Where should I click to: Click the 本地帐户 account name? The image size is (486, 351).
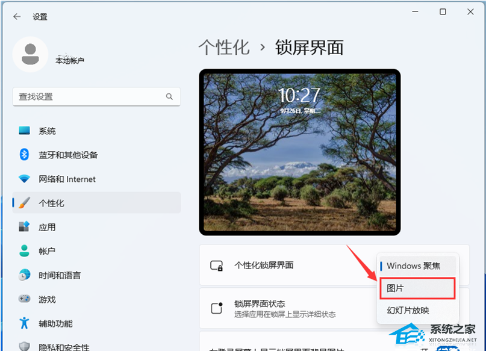70,60
